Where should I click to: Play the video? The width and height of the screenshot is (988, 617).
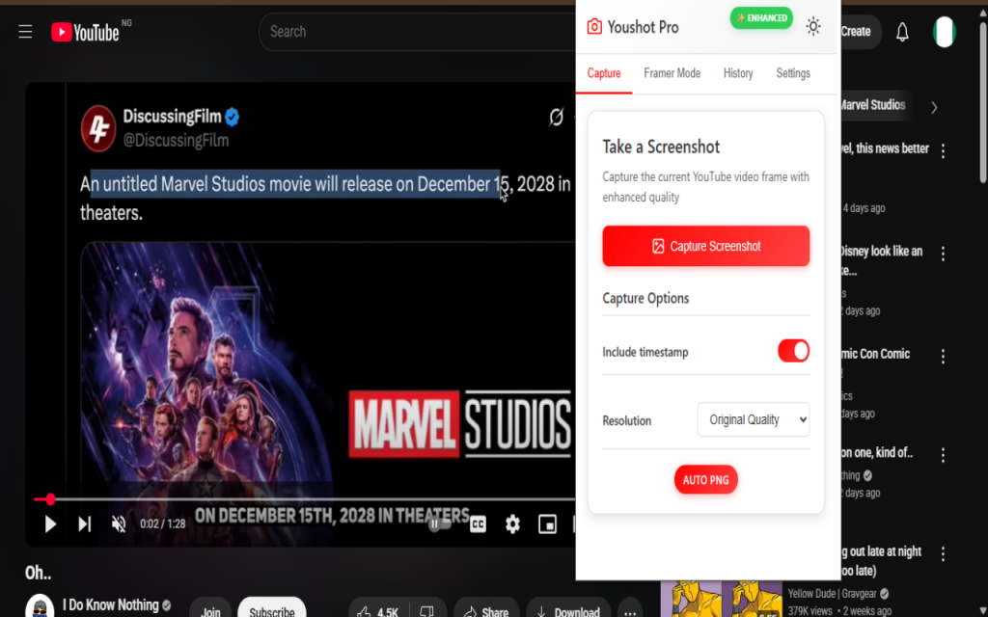pyautogui.click(x=50, y=523)
